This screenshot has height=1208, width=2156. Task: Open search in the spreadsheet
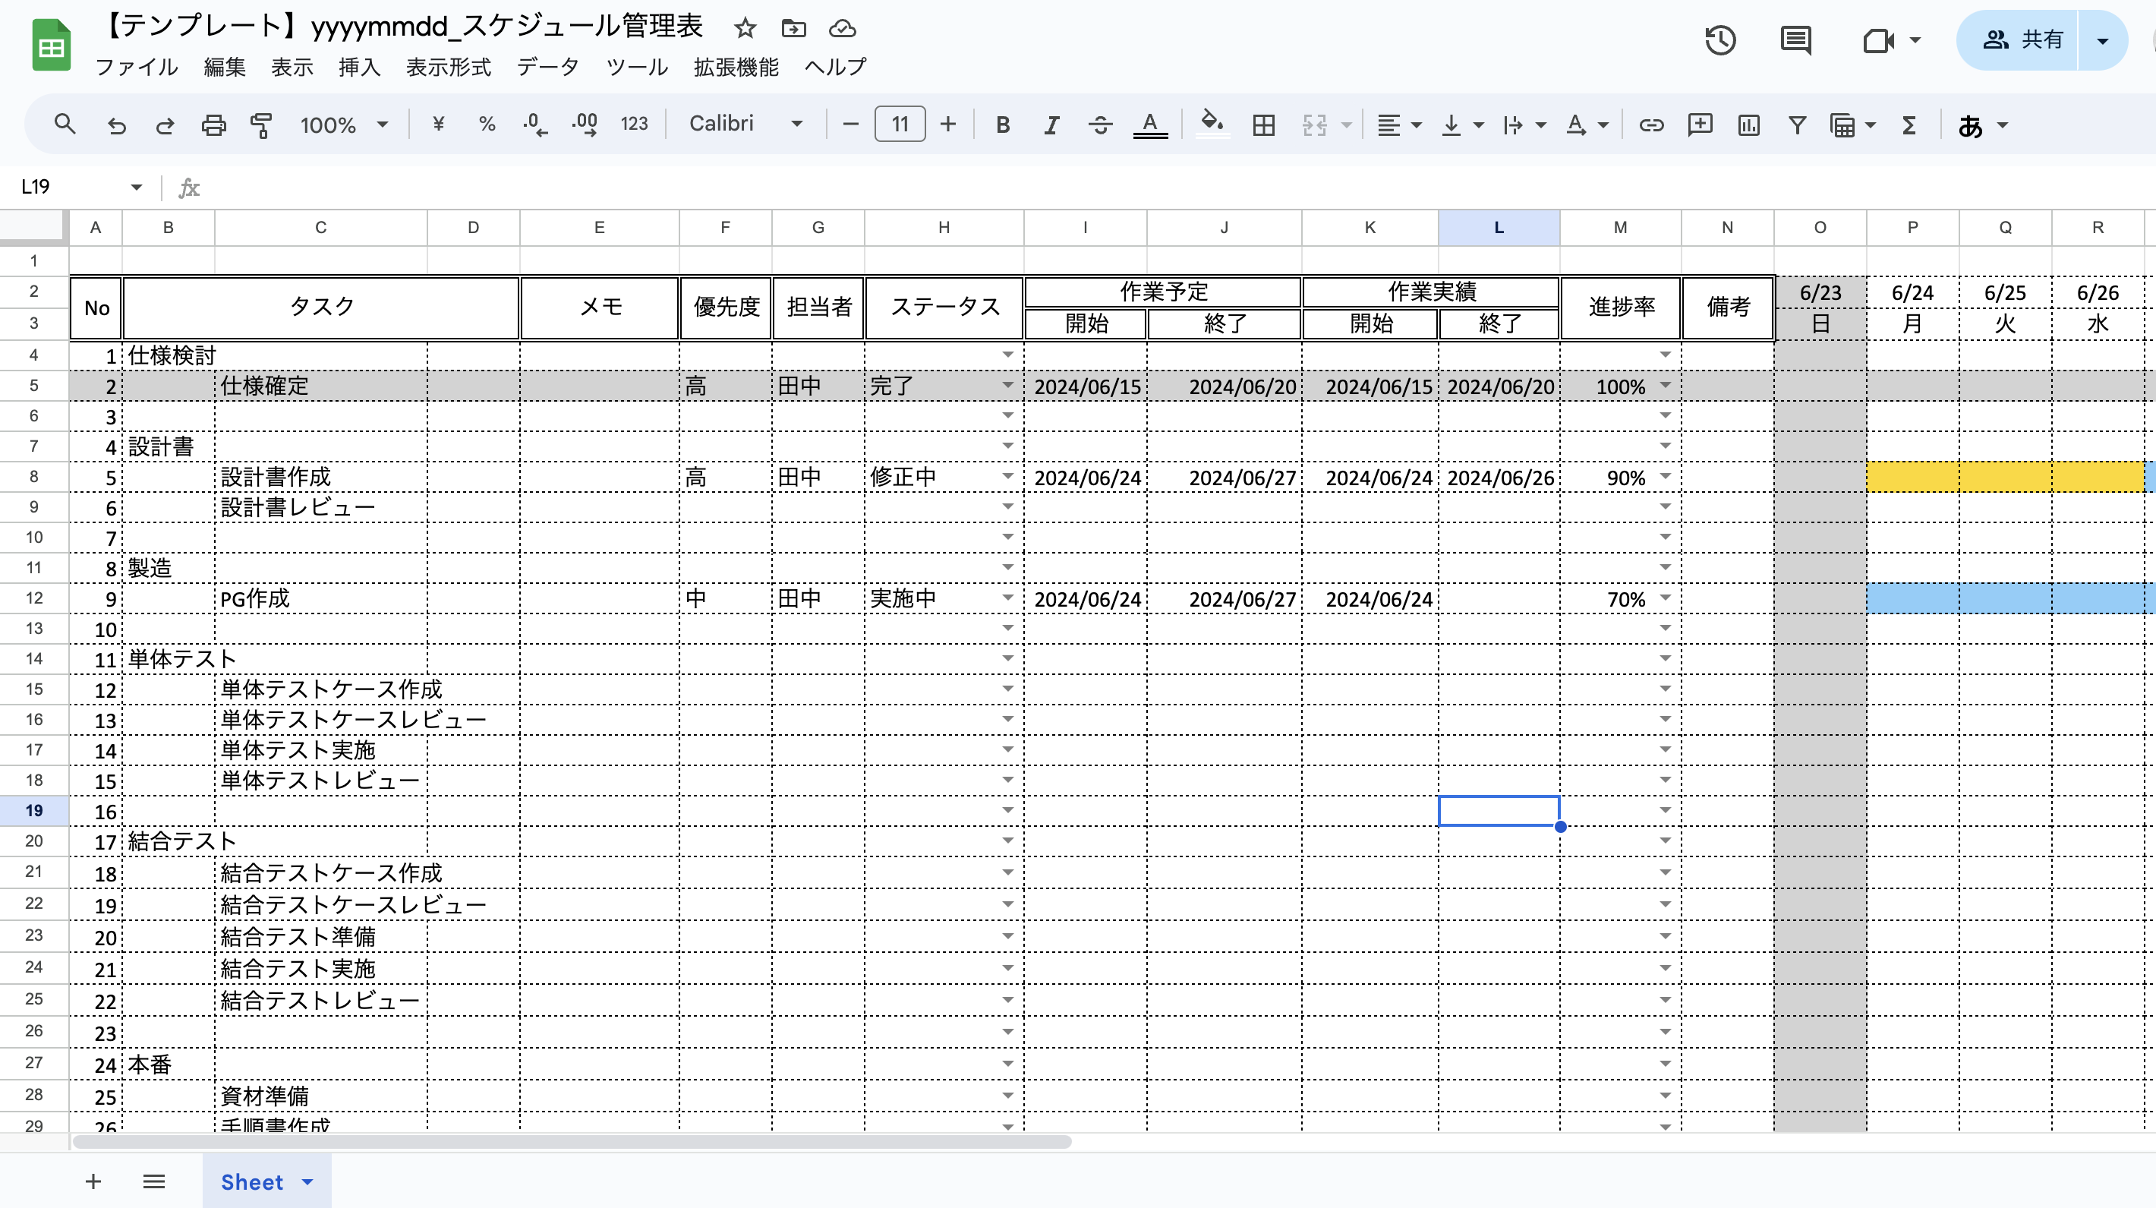click(65, 124)
